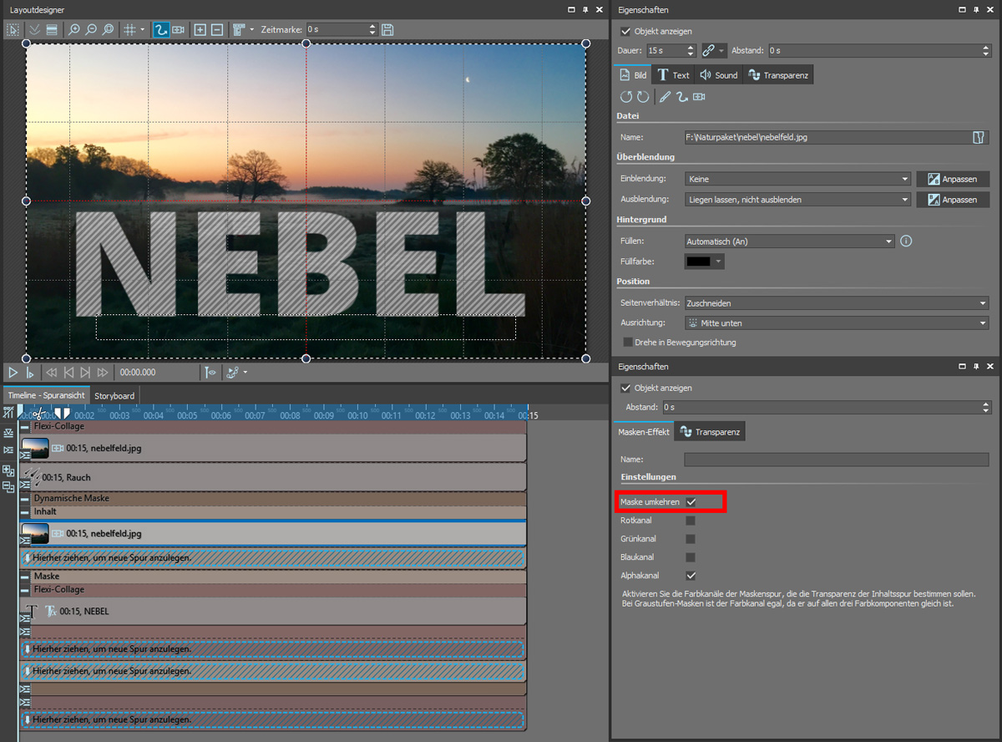This screenshot has width=1002, height=742.
Task: Expand the Ausrichtung dropdown set to Mitte unten
Action: click(836, 323)
